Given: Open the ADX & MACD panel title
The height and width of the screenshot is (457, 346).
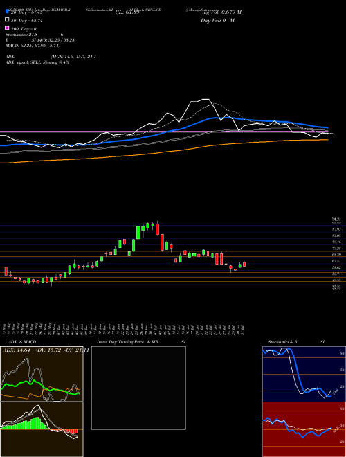Looking at the screenshot, I should pos(19,342).
